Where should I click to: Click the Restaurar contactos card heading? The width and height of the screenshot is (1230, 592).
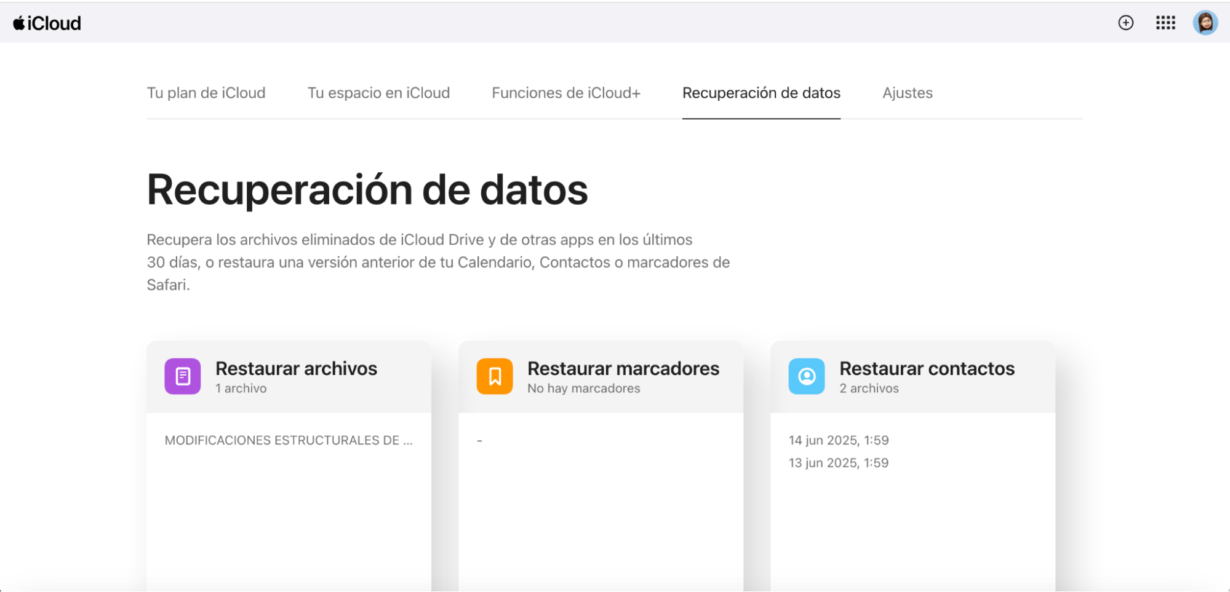pos(927,368)
